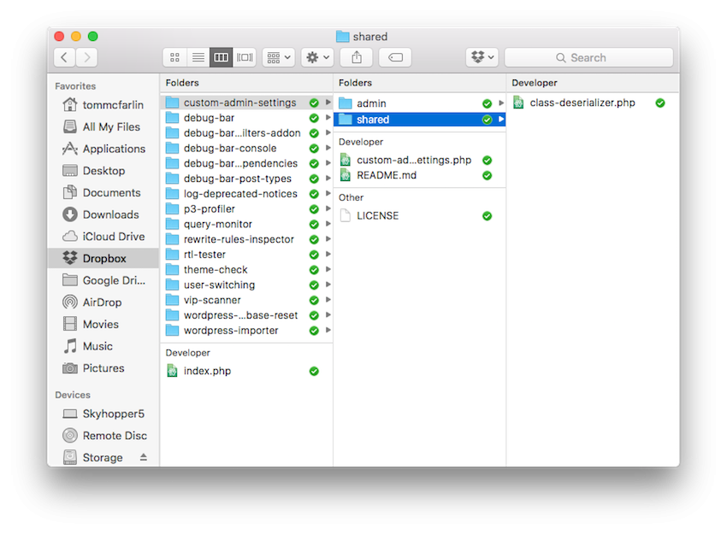This screenshot has height=534, width=727.
Task: Expand the admin folder arrow
Action: [501, 103]
